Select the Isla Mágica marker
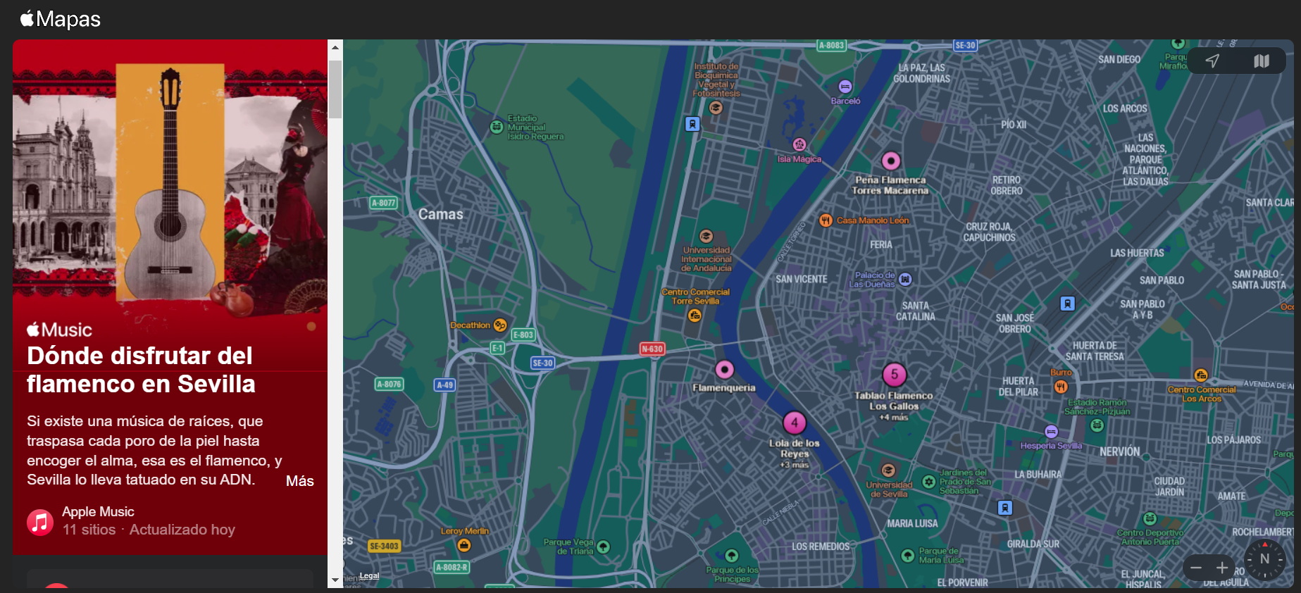 pyautogui.click(x=799, y=144)
